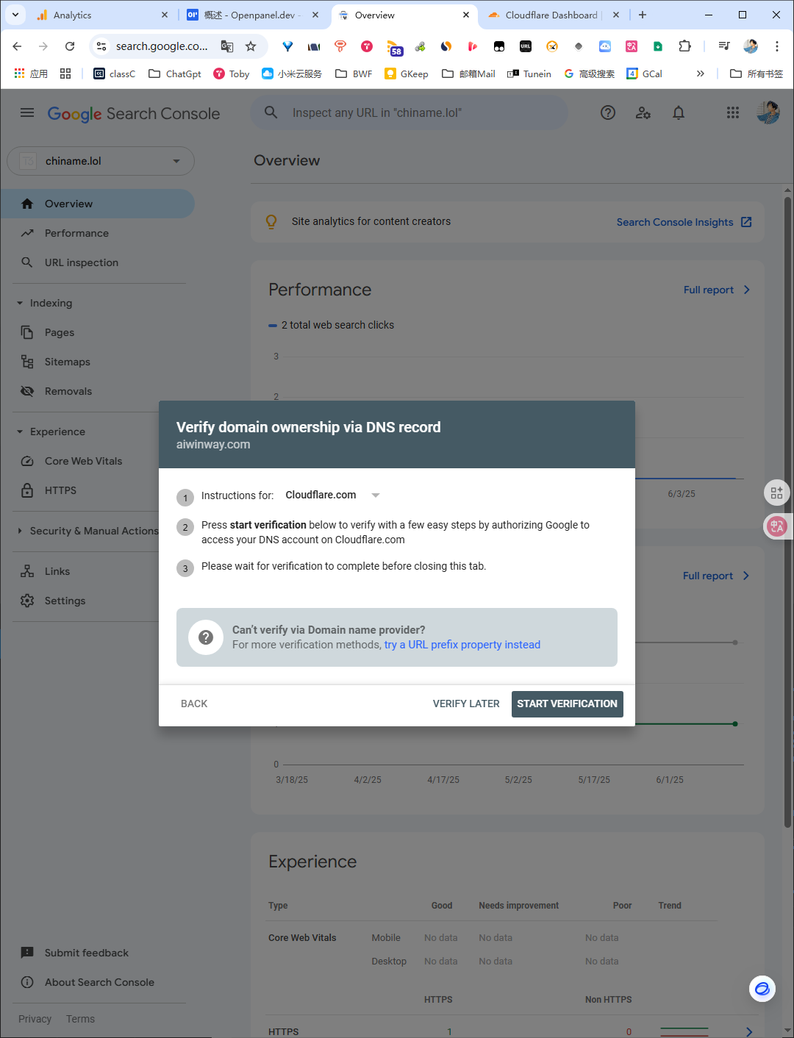794x1038 pixels.
Task: Click the HTTPS lock icon in the sidebar
Action: point(27,490)
